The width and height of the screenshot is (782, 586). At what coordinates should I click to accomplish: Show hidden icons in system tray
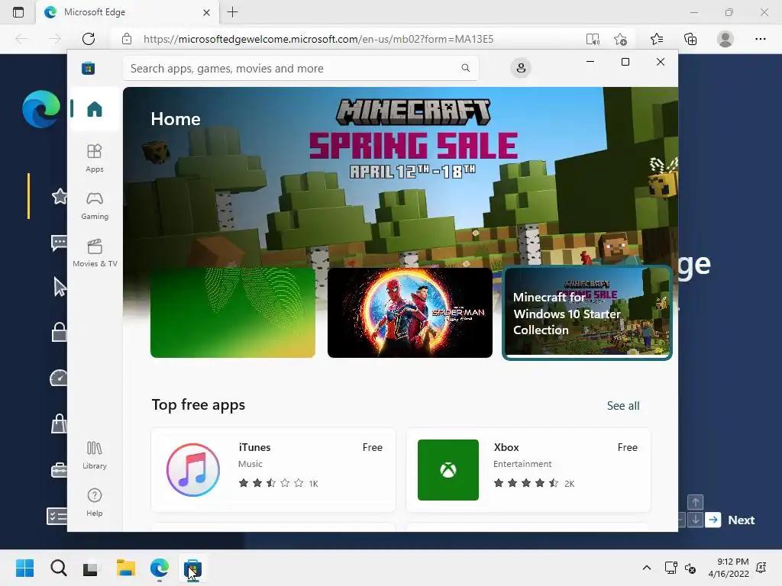(646, 568)
